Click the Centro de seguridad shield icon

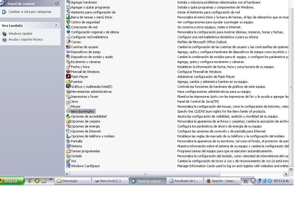(x=68, y=22)
